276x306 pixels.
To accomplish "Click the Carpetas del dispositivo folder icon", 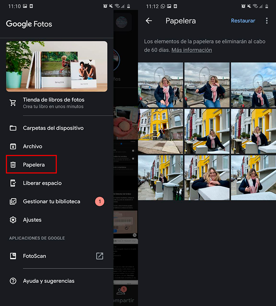I will 13,128.
